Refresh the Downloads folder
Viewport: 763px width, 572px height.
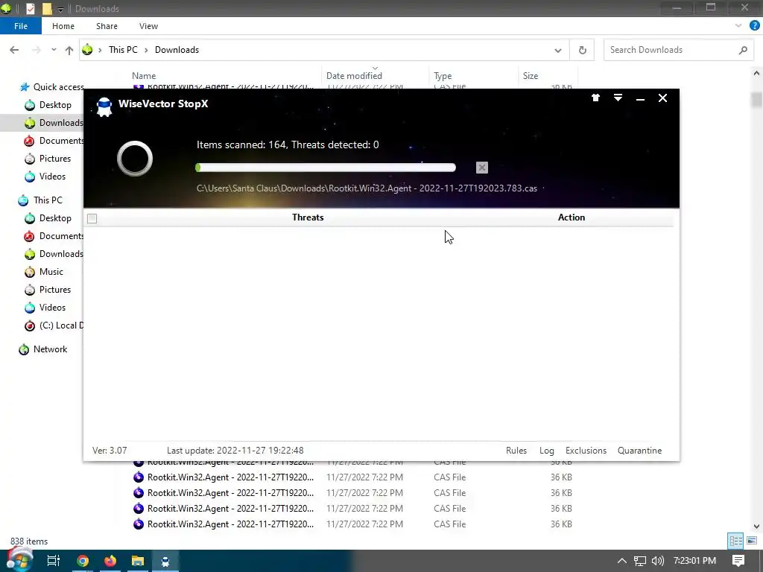pyautogui.click(x=582, y=50)
